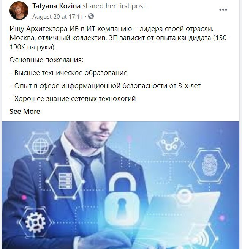The image size is (242, 249).
Task: Click the fingerprint hexagon in the image
Action: (x=209, y=165)
